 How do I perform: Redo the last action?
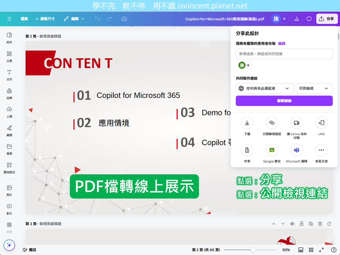(110, 19)
